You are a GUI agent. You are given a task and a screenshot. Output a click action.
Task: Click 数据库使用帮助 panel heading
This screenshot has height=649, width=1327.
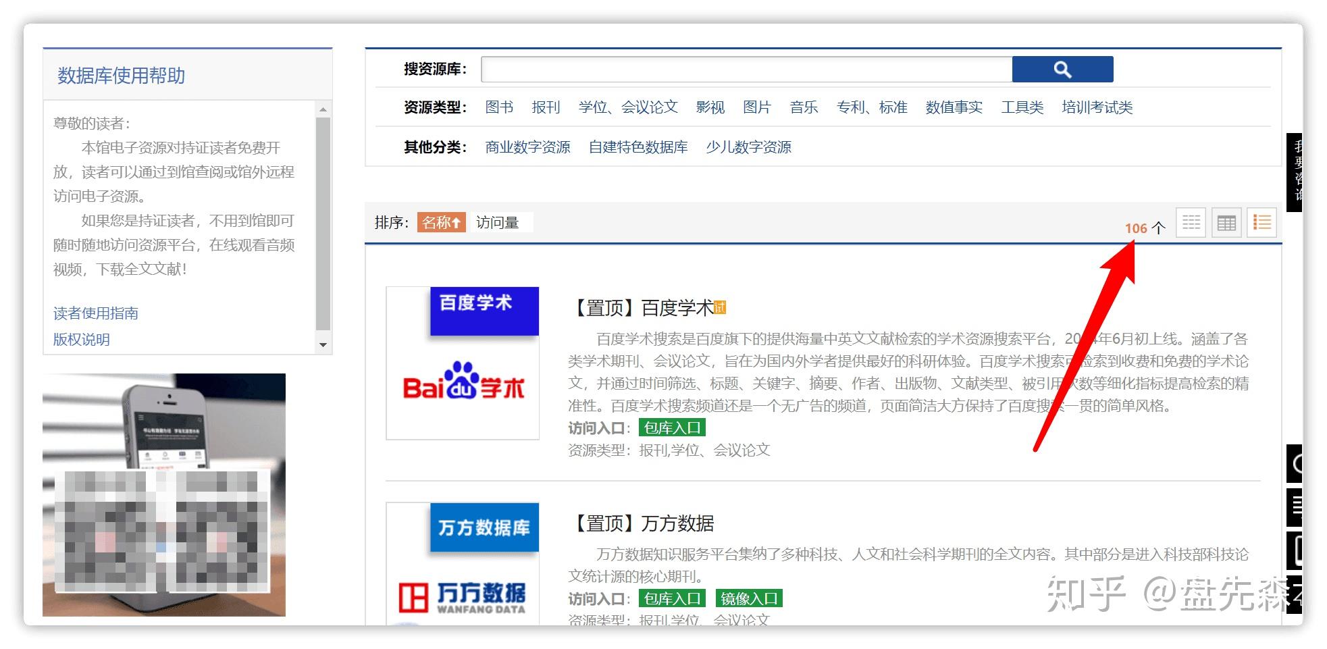(122, 76)
